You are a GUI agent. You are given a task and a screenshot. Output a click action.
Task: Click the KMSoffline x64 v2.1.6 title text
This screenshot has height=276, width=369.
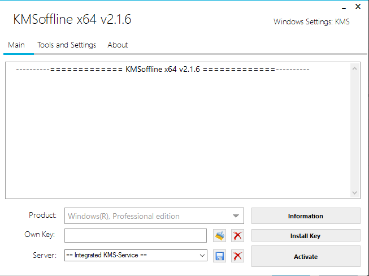[x=72, y=19]
